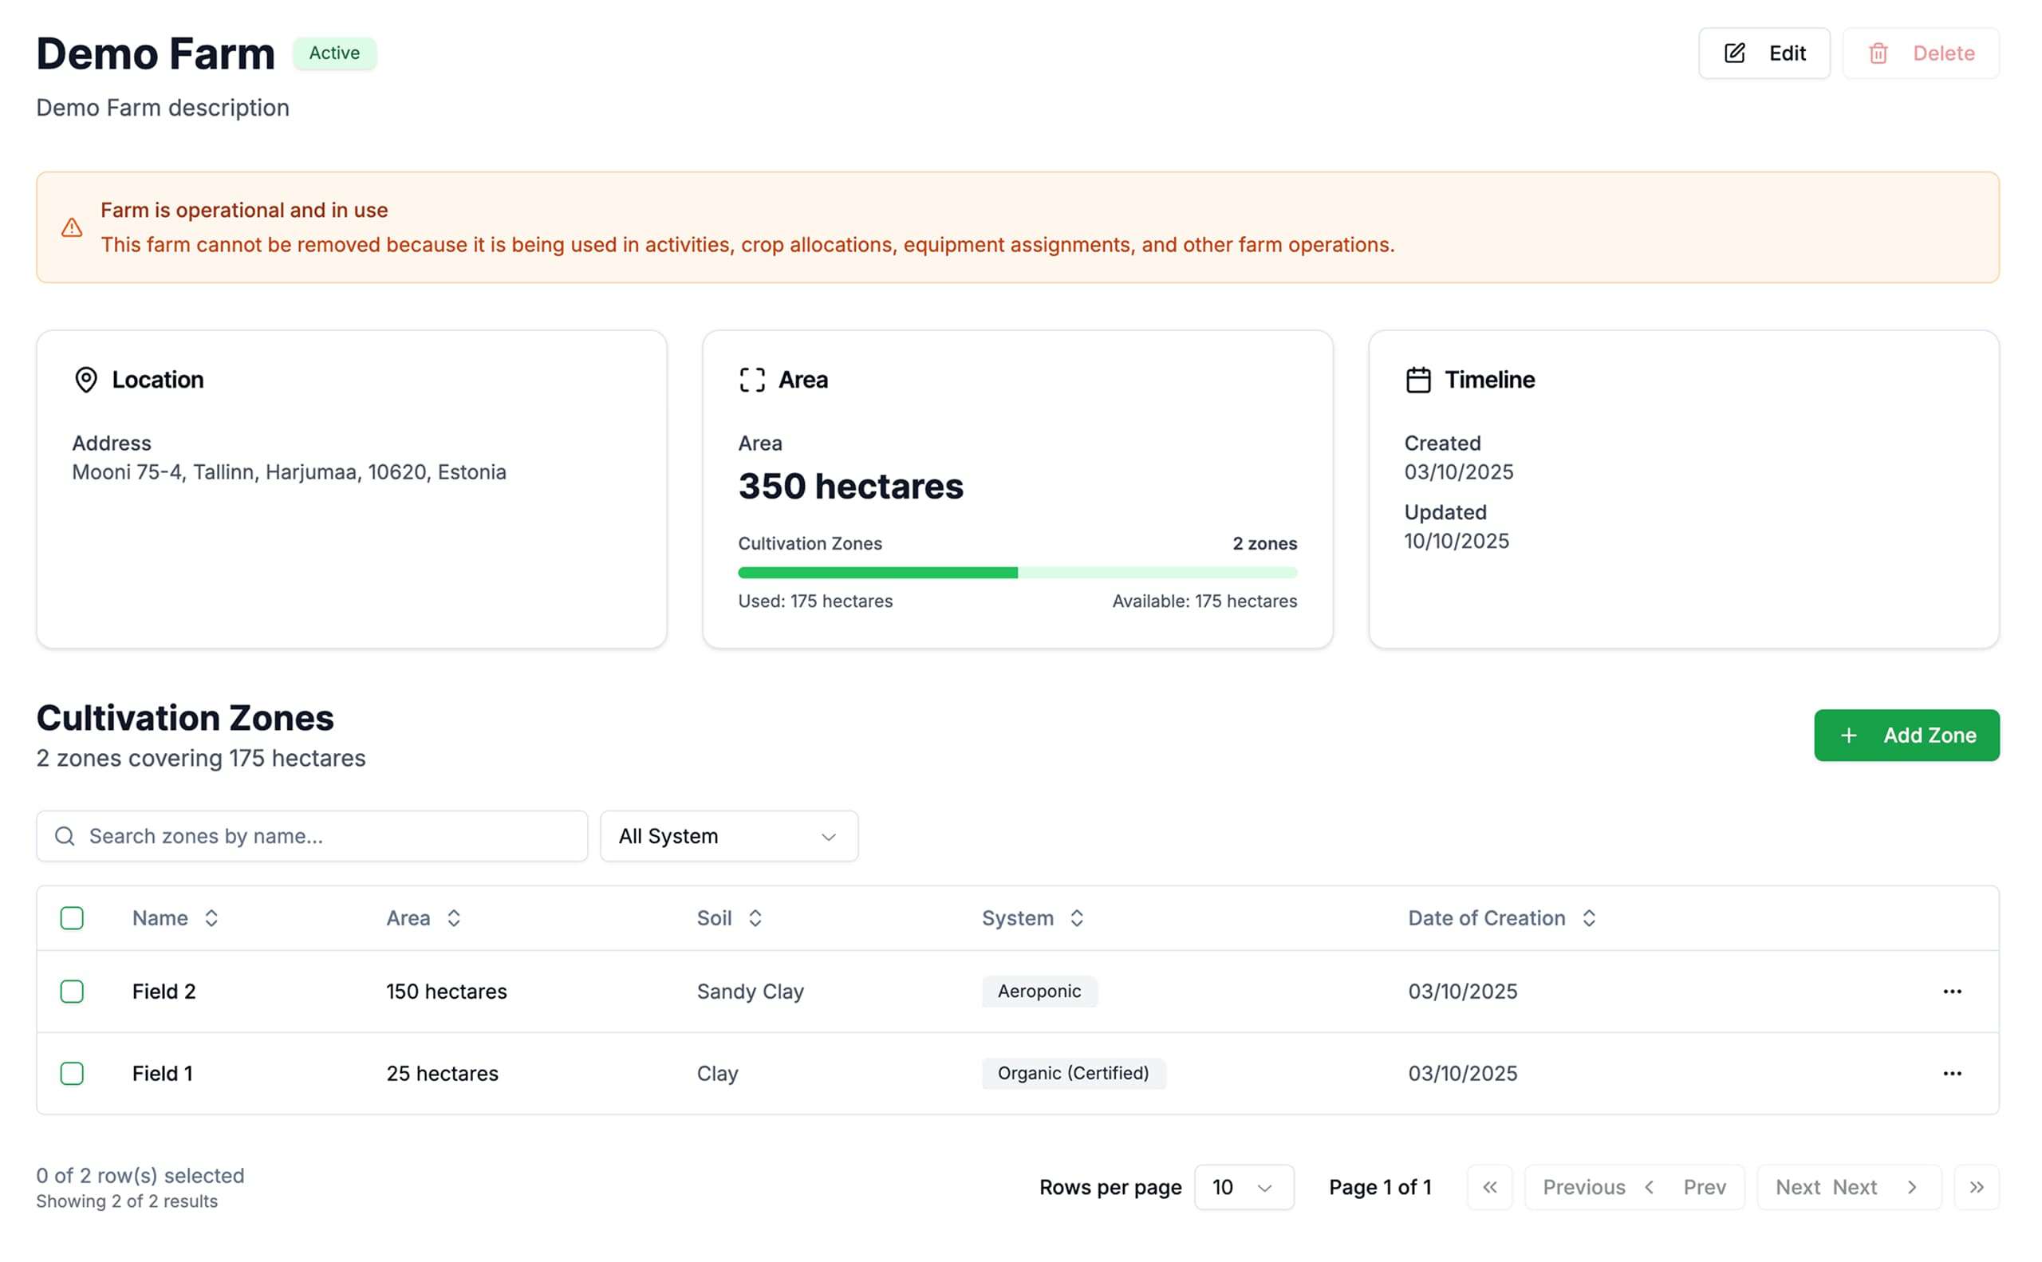Viewport: 2042px width, 1262px height.
Task: Open the rows per page dropdown showing 10
Action: [x=1243, y=1187]
